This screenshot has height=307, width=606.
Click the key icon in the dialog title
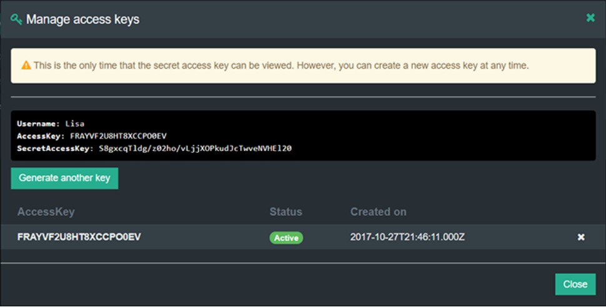pyautogui.click(x=16, y=19)
